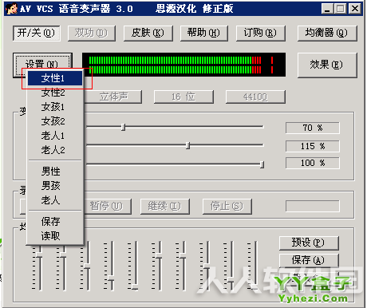The width and height of the screenshot is (367, 308).
Task: Click the green audio level meter display
Action: [184, 65]
